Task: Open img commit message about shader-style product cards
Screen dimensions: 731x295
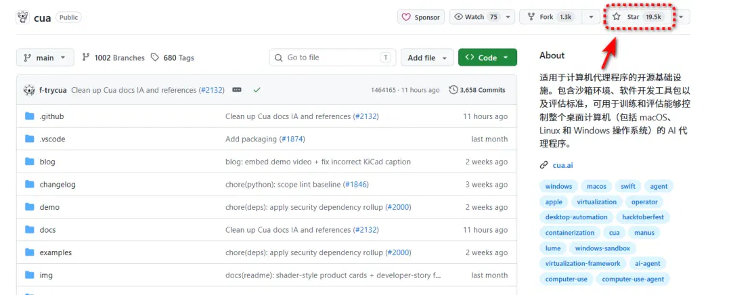Action: click(x=333, y=275)
